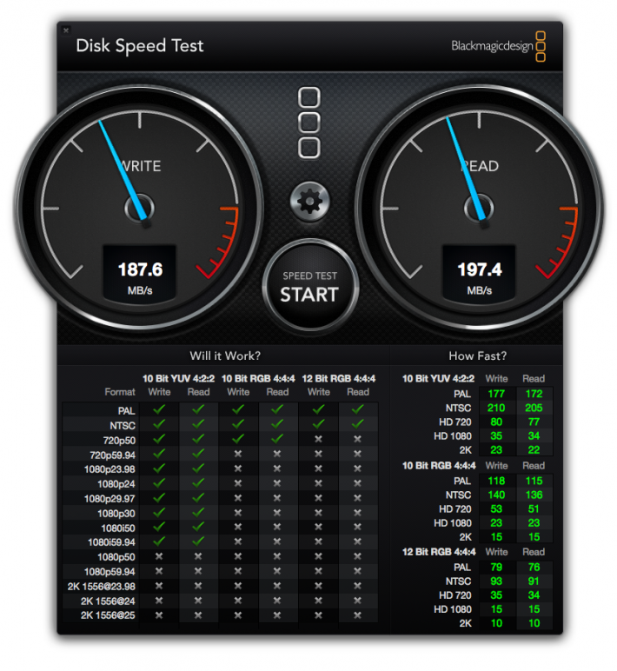Select the 'Will it Work?' heading

tap(225, 355)
